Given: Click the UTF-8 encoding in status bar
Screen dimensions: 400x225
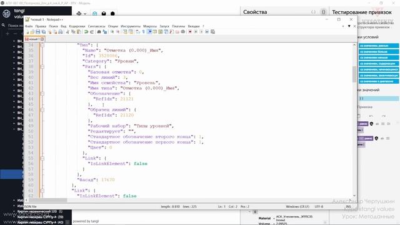Looking at the screenshot, I should [x=319, y=206].
